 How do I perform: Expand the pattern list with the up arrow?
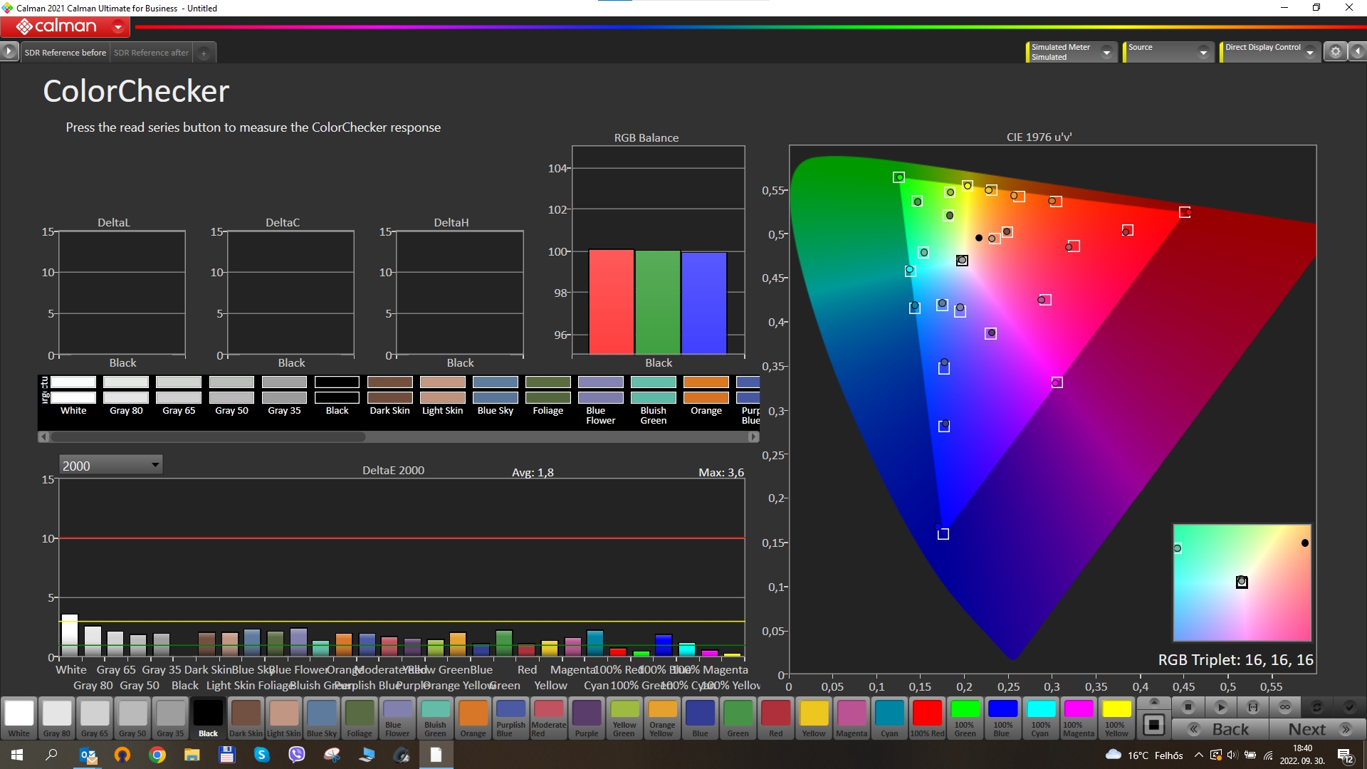coord(1154,702)
